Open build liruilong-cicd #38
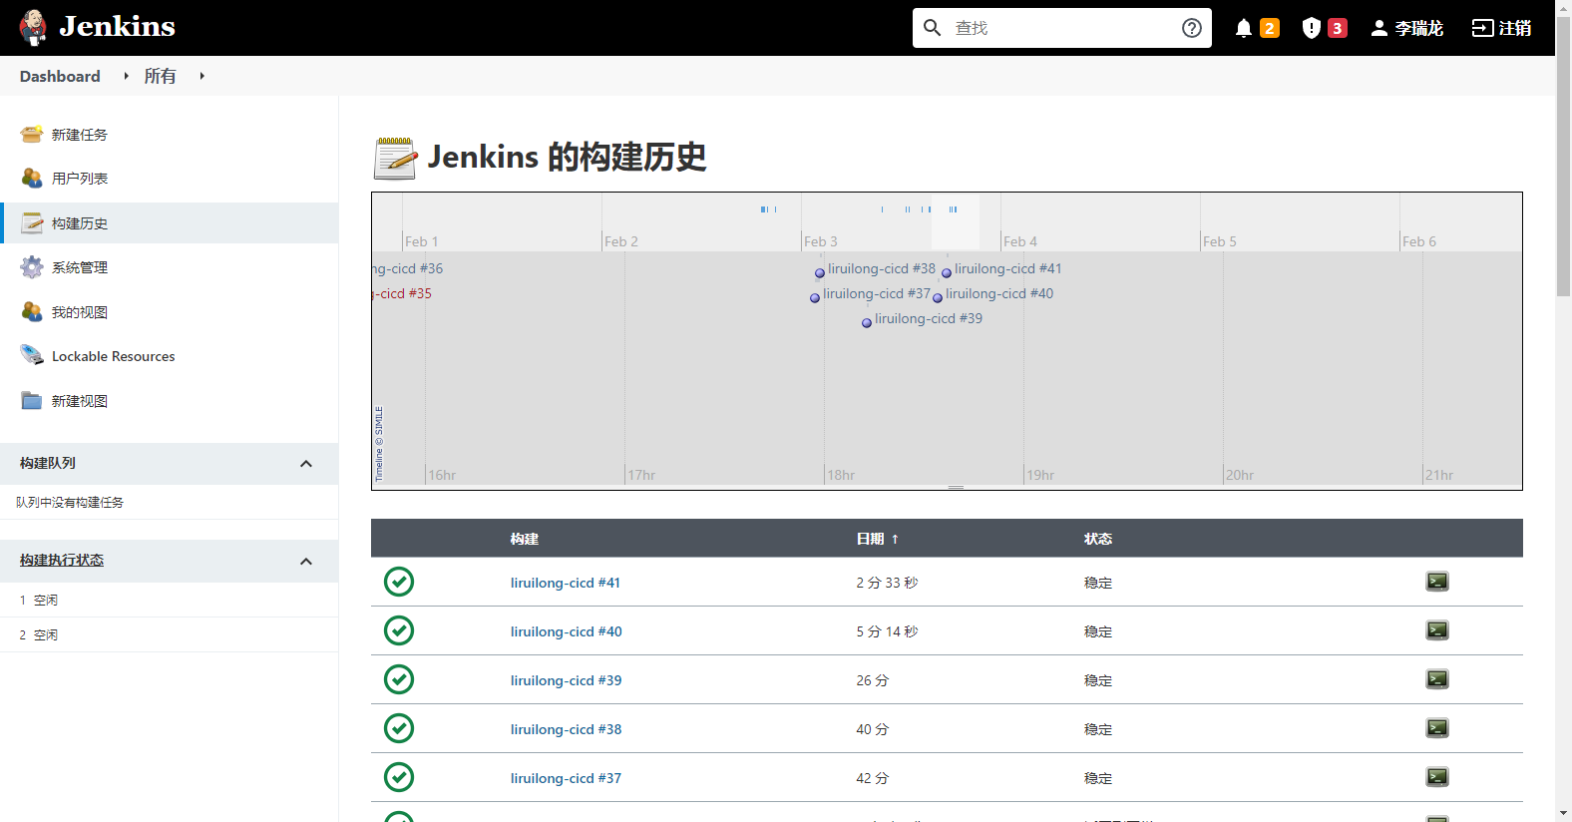This screenshot has height=822, width=1572. [x=566, y=729]
